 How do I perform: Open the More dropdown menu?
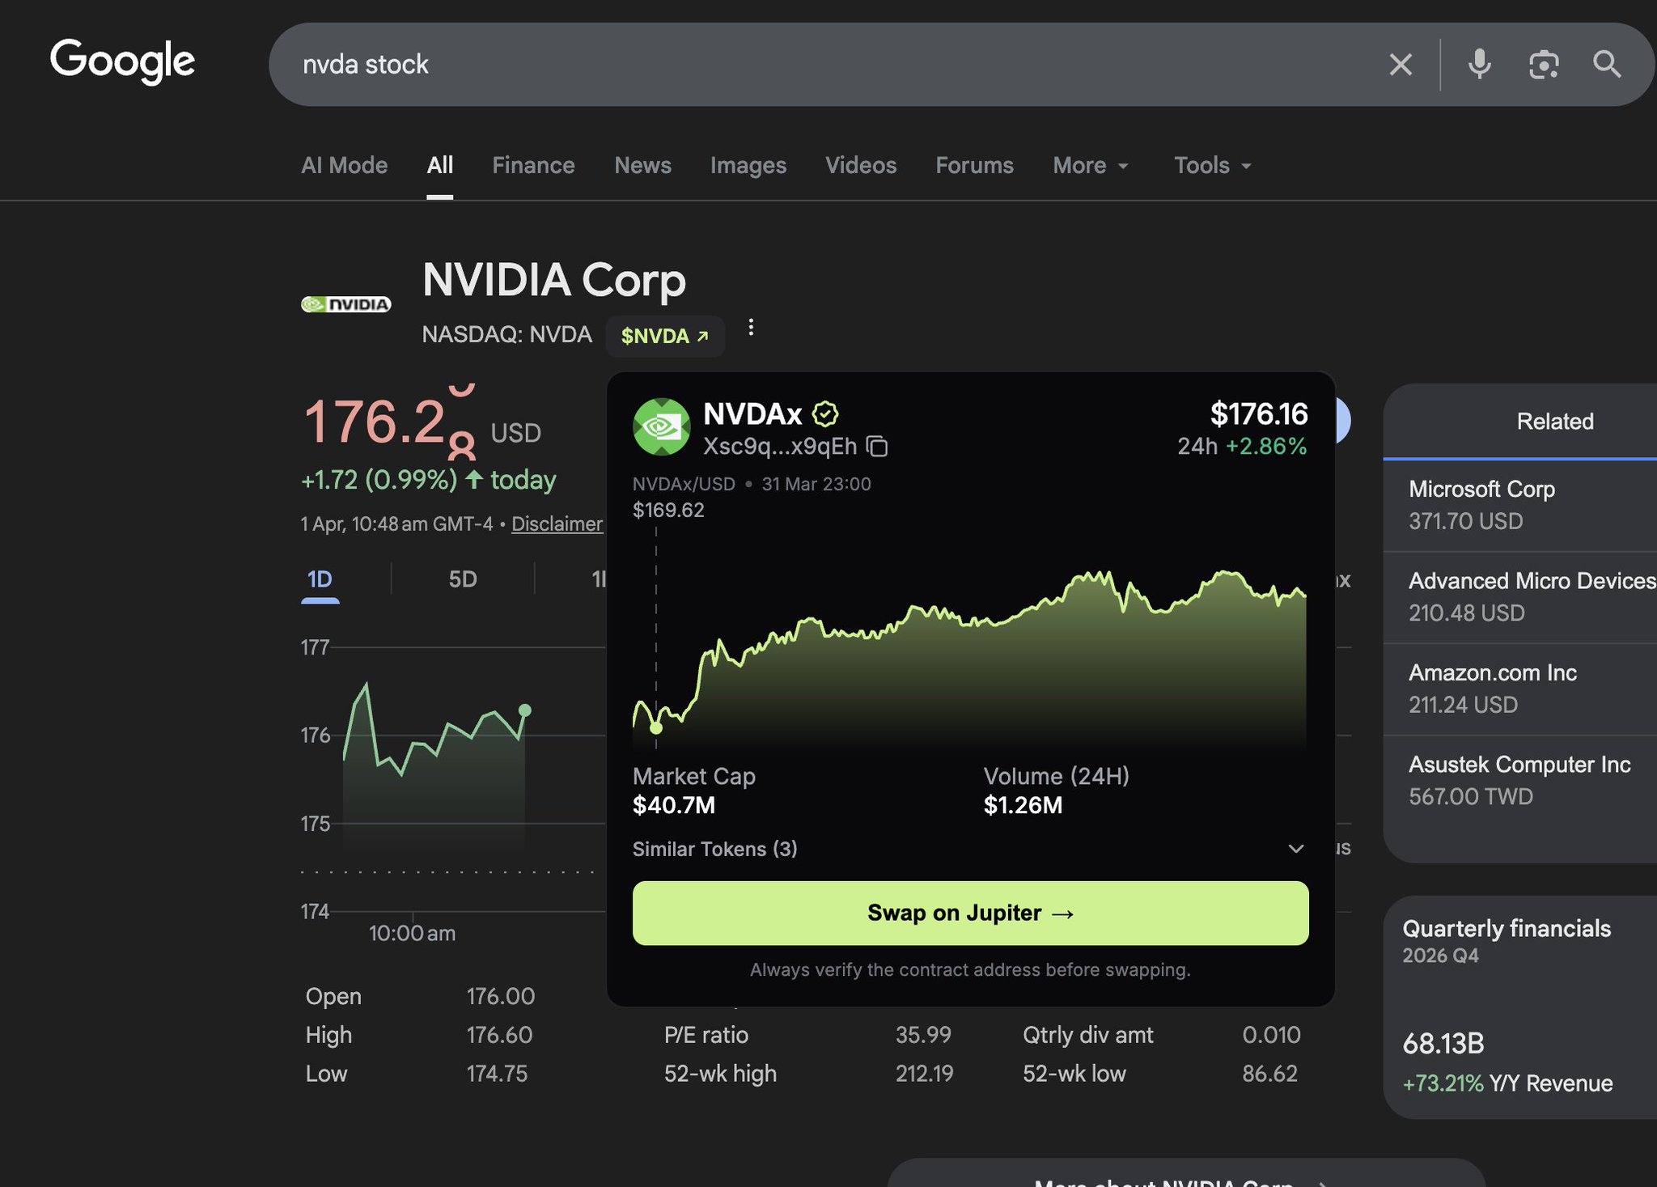coord(1090,166)
